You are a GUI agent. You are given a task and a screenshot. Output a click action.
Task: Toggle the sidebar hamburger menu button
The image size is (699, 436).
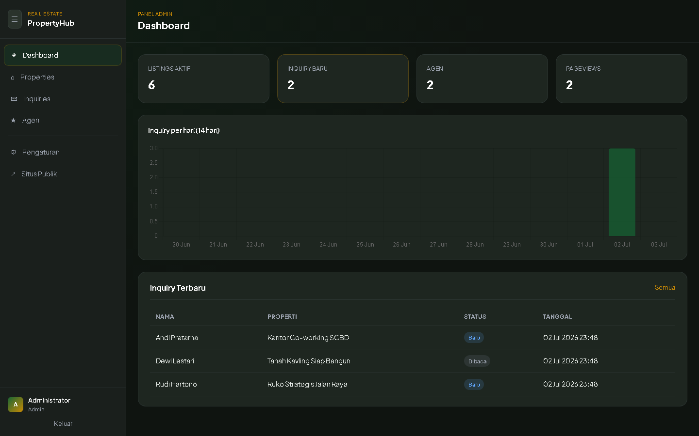15,19
